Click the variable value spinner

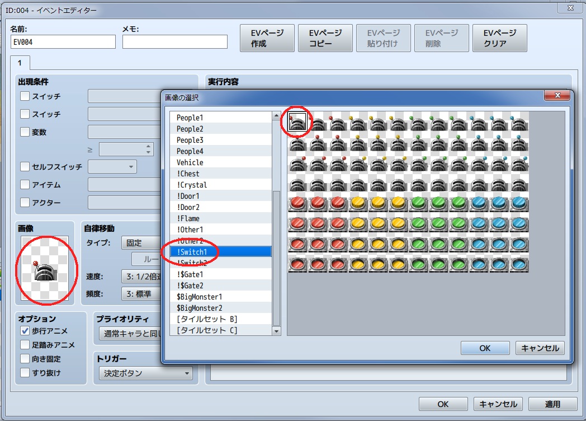pos(126,149)
